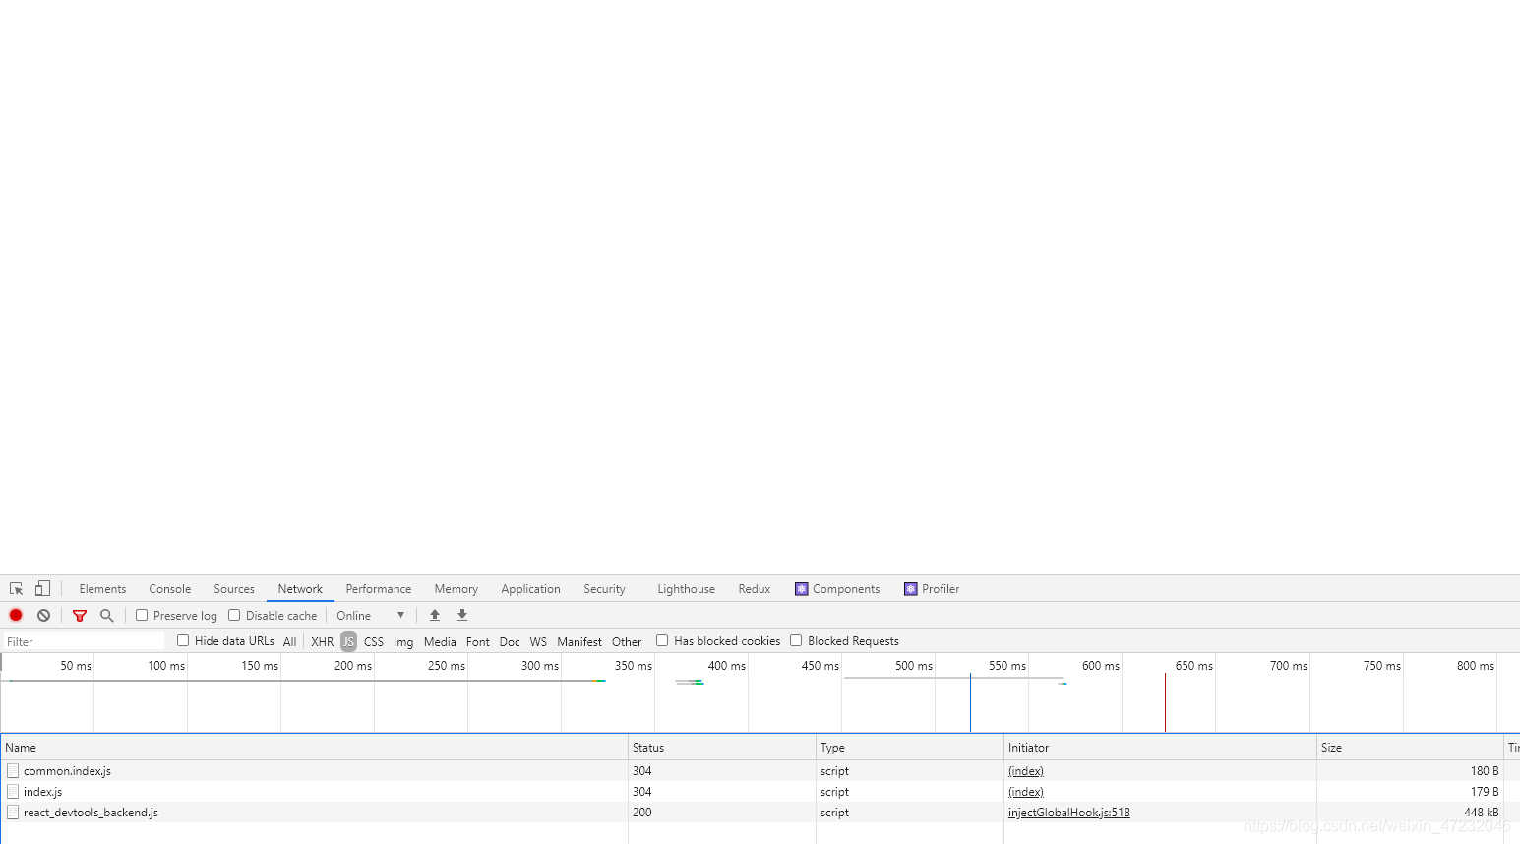Filter requests by Font
This screenshot has width=1520, height=844.
478,641
